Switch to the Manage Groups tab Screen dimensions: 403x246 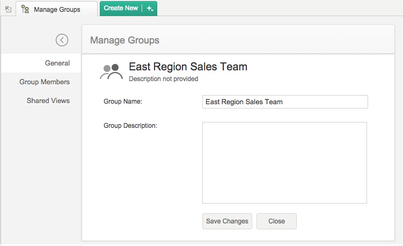(56, 9)
